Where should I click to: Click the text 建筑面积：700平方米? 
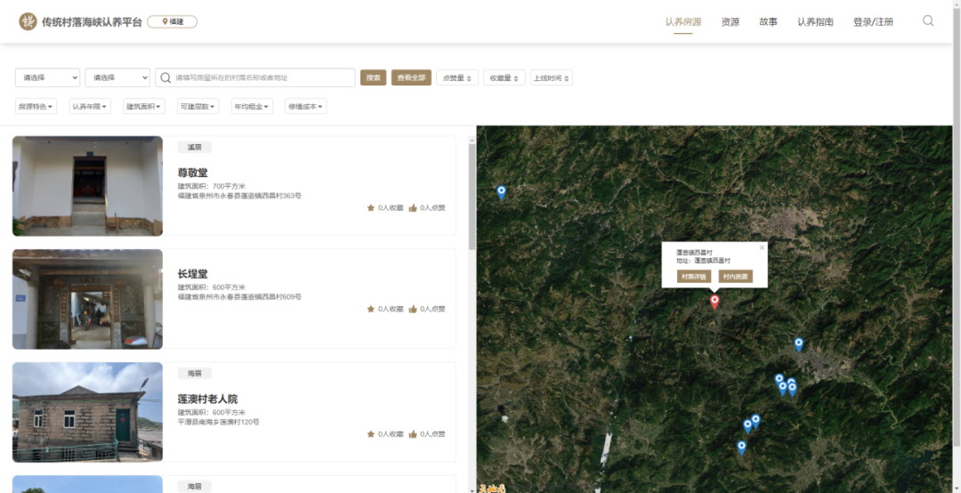[212, 186]
